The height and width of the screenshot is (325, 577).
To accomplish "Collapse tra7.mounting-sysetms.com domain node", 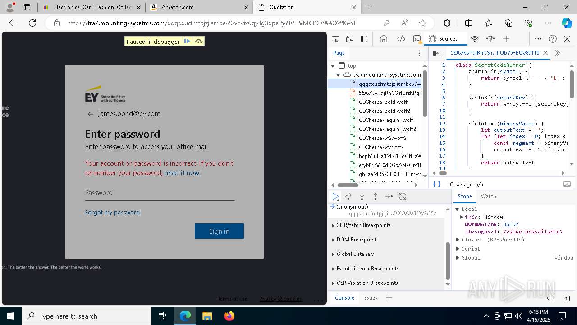I will (x=338, y=75).
